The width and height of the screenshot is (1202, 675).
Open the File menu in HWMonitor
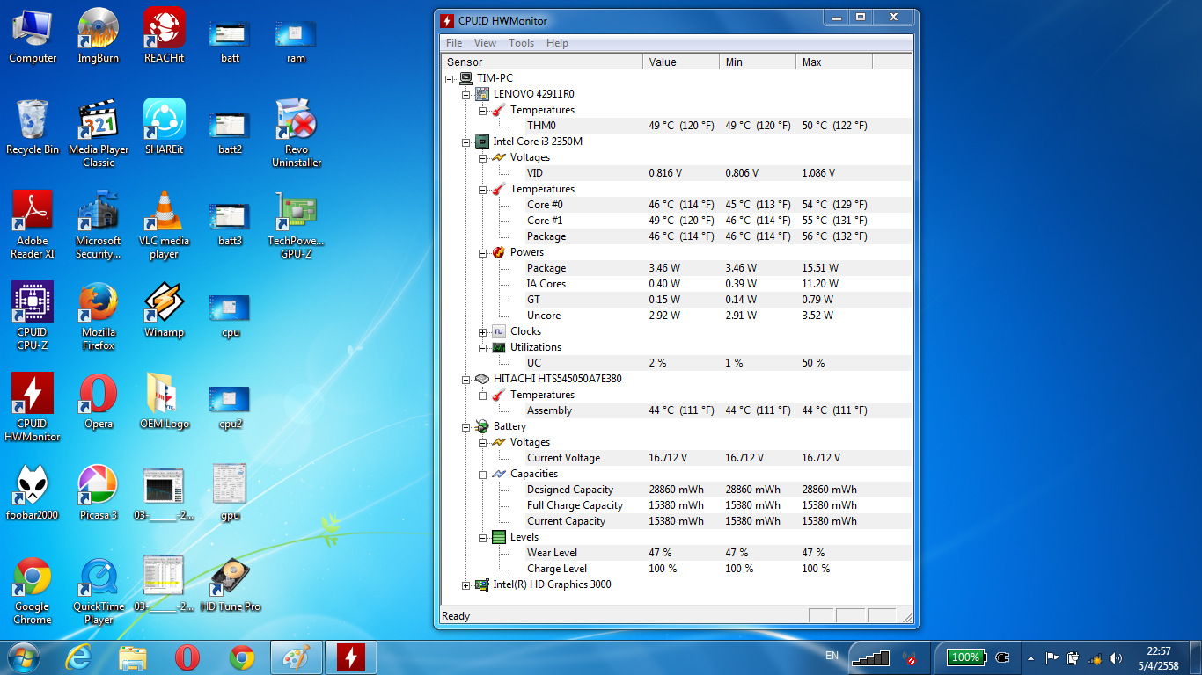click(454, 43)
